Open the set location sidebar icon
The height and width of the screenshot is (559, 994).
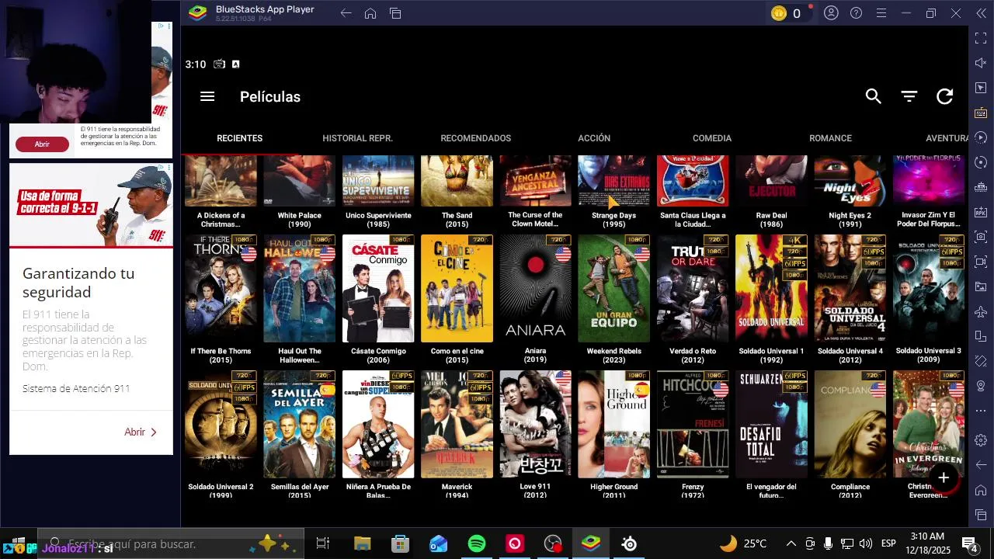(x=981, y=386)
